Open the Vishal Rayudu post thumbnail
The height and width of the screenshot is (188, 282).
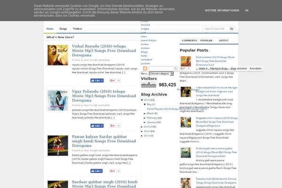(58, 55)
